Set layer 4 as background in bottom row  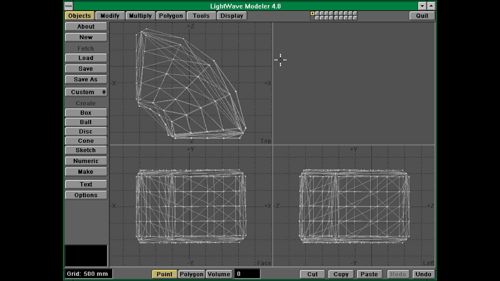(x=327, y=18)
